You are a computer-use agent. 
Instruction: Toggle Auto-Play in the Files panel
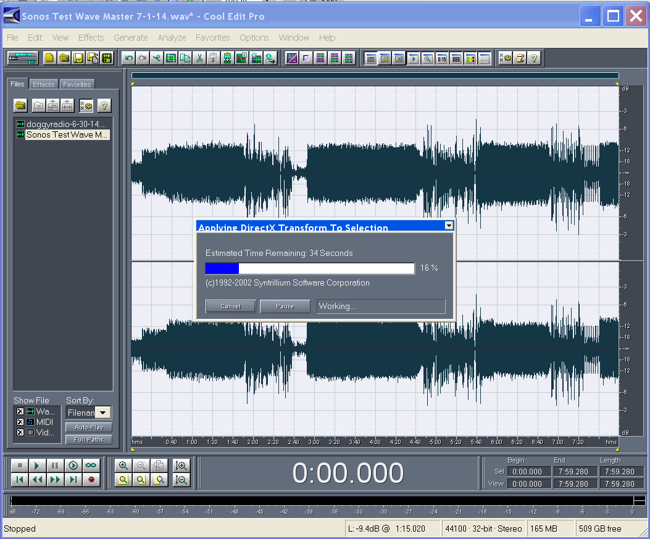click(89, 427)
